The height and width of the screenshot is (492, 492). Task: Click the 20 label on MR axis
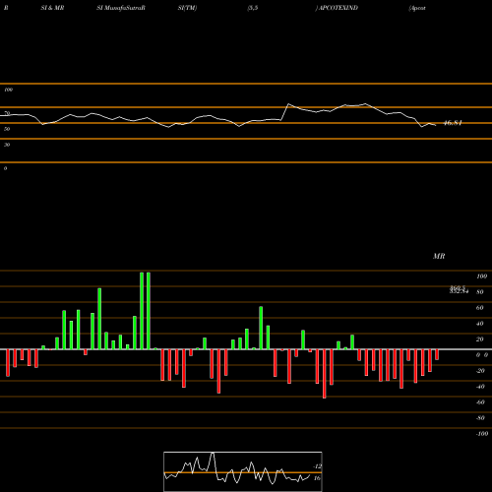tap(480, 339)
